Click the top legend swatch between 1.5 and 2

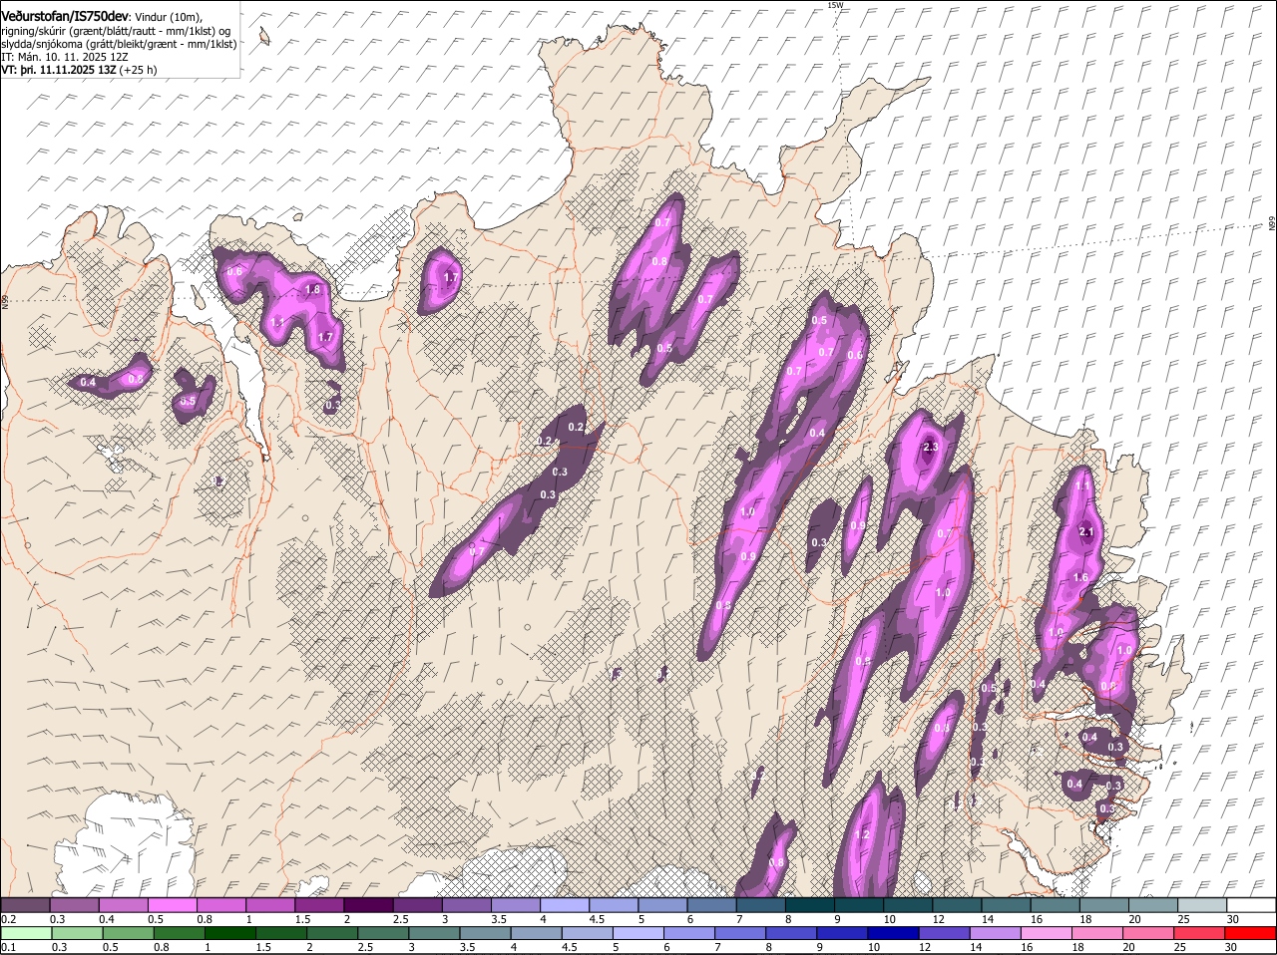[319, 904]
